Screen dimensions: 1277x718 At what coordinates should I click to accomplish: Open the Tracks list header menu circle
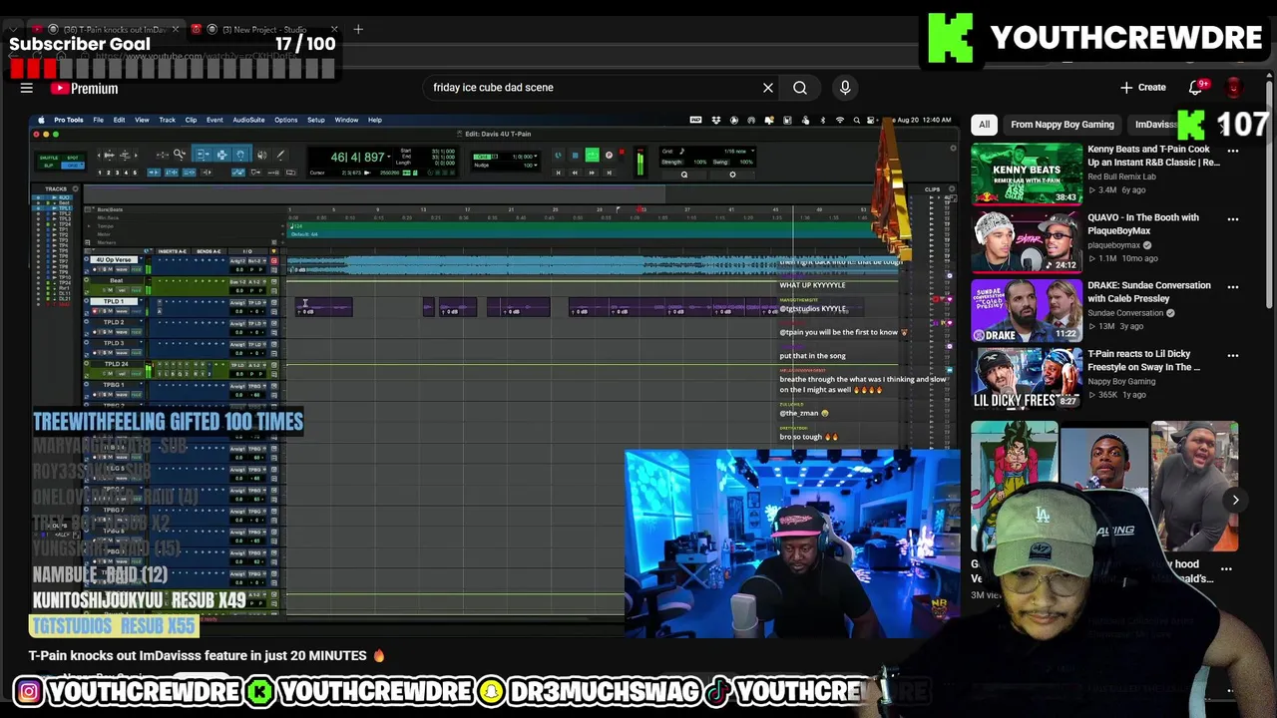coord(75,188)
